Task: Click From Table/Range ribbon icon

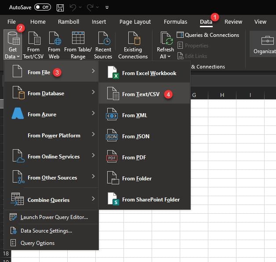Action: point(78,40)
